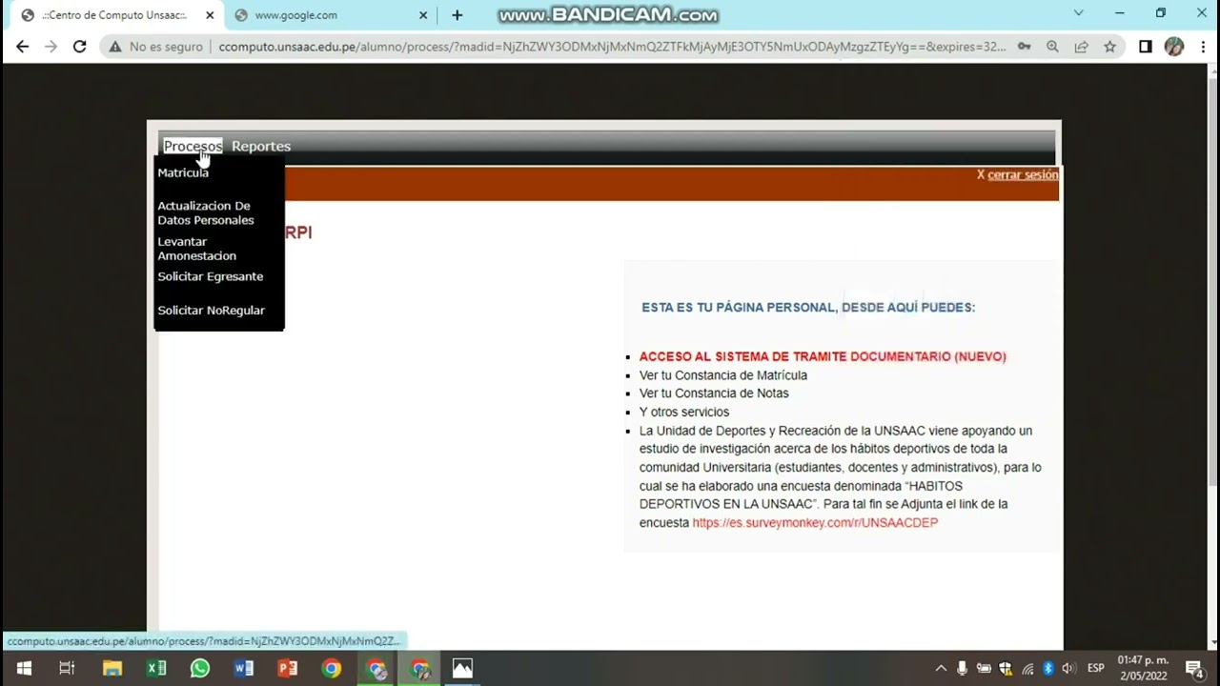Click the Bluetooth tray icon

(1047, 668)
